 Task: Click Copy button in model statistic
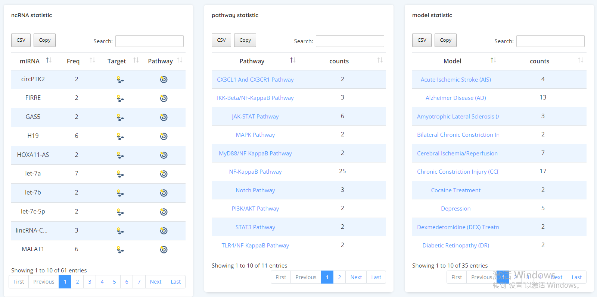click(445, 40)
